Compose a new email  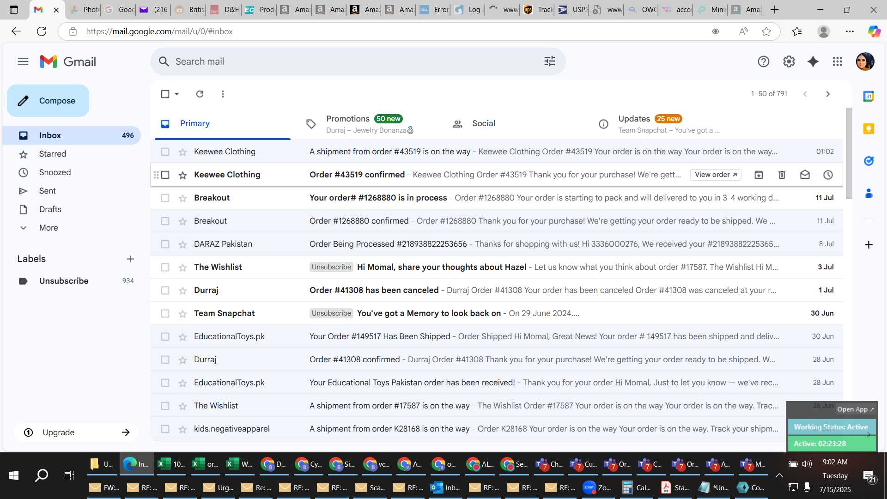48,101
